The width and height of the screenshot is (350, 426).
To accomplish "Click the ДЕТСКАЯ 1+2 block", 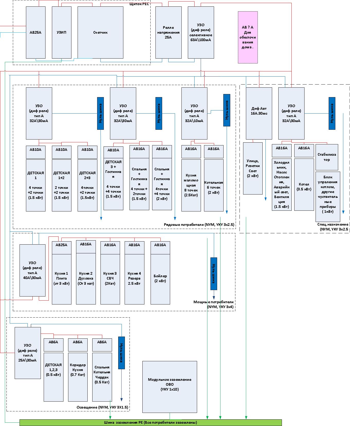I will pyautogui.click(x=62, y=185).
